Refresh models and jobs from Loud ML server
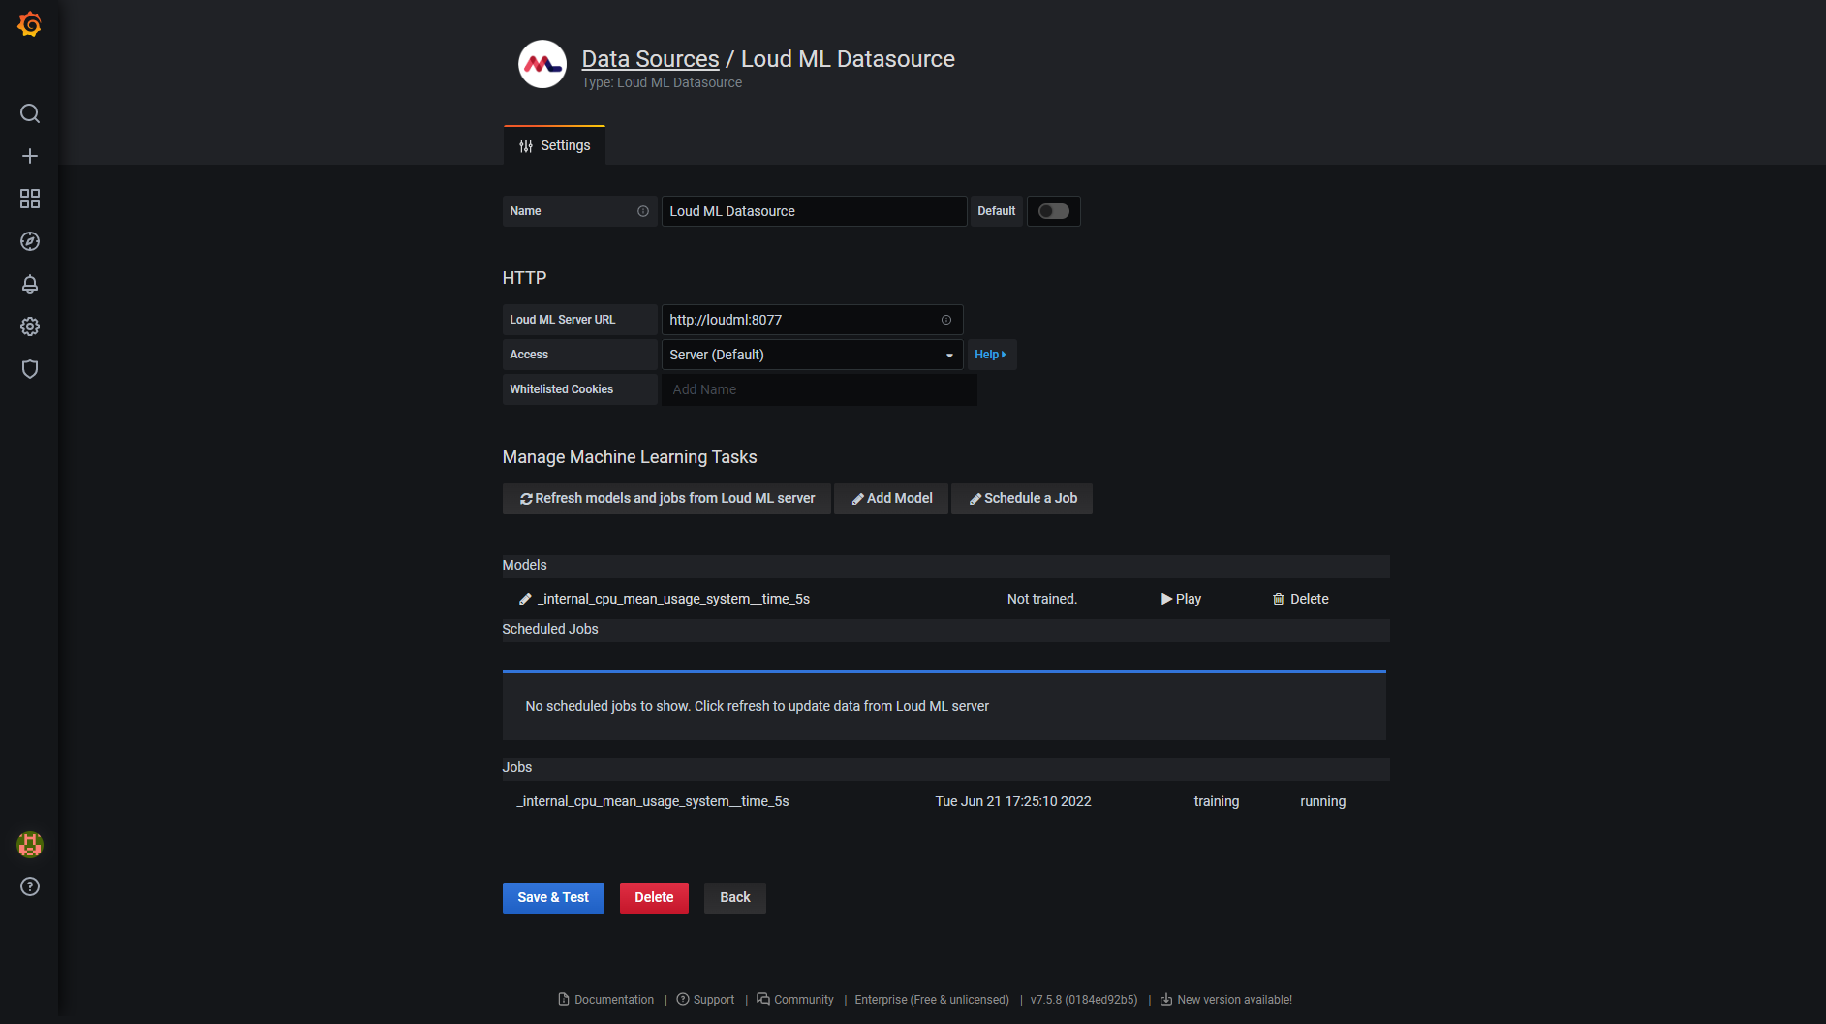 point(665,498)
